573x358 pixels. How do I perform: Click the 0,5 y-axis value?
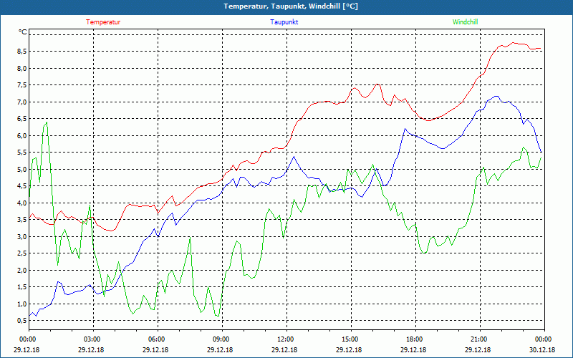tap(23, 320)
